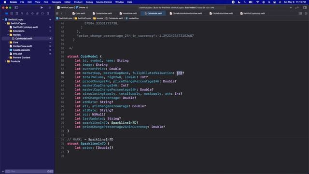Choose the iPhone 12 run destination
The width and height of the screenshot is (309, 174).
(x=82, y=8)
